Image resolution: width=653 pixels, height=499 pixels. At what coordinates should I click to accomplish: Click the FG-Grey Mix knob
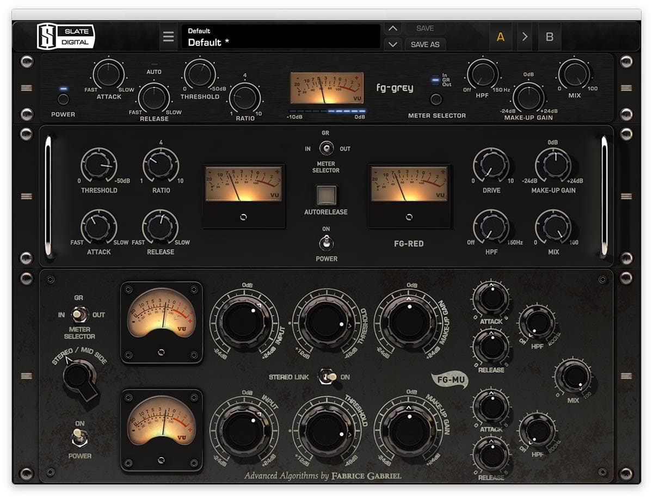[574, 74]
